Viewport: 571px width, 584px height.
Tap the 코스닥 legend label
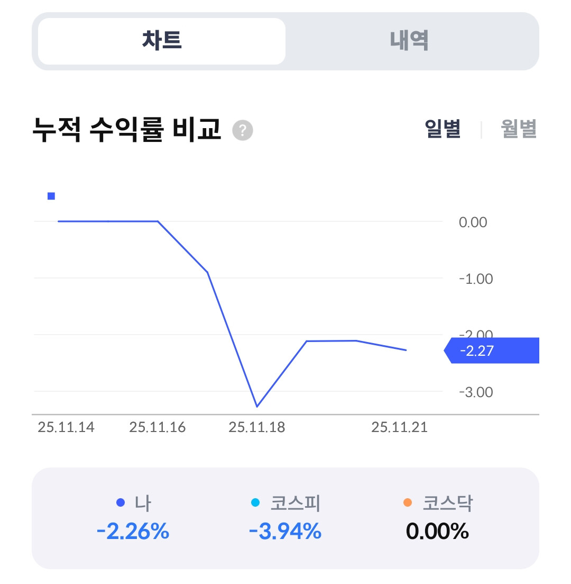(x=447, y=503)
